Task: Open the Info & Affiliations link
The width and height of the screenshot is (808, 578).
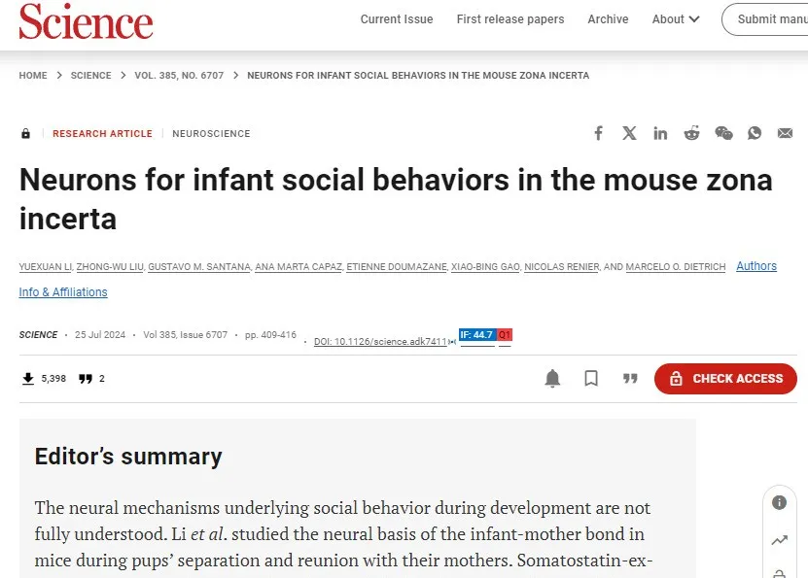Action: 63,291
